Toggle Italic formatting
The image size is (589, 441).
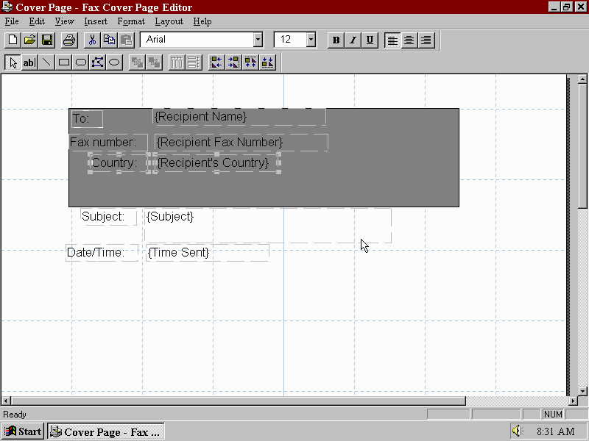point(353,40)
